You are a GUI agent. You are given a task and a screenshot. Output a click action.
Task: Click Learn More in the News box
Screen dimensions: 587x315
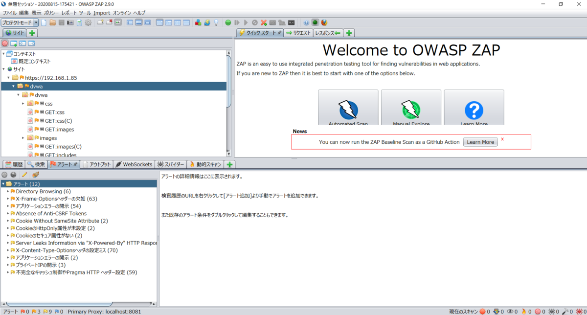coord(480,142)
